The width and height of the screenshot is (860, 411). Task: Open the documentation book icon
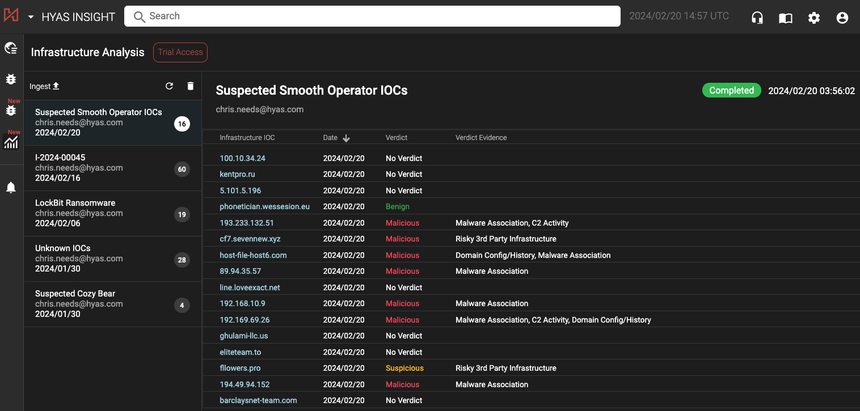pos(786,18)
